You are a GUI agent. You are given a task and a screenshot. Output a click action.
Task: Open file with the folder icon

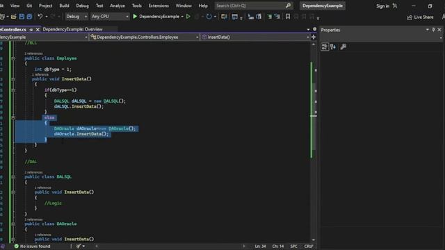coord(13,17)
